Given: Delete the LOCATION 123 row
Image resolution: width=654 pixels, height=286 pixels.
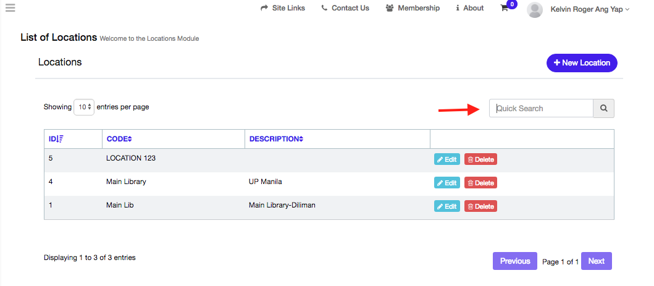Looking at the screenshot, I should pos(480,159).
